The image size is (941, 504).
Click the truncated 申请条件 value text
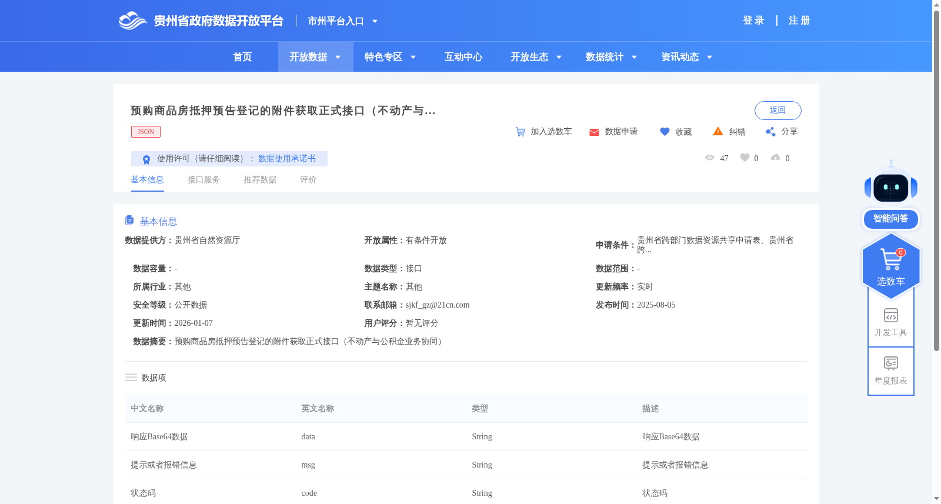coord(715,245)
